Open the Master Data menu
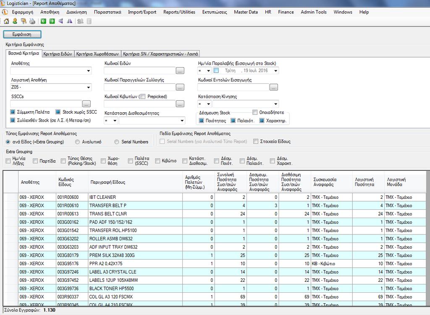This screenshot has height=315, width=430. point(246,12)
